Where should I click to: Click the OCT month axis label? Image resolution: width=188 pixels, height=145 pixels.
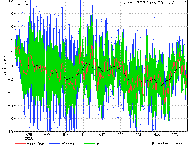click(x=138, y=135)
